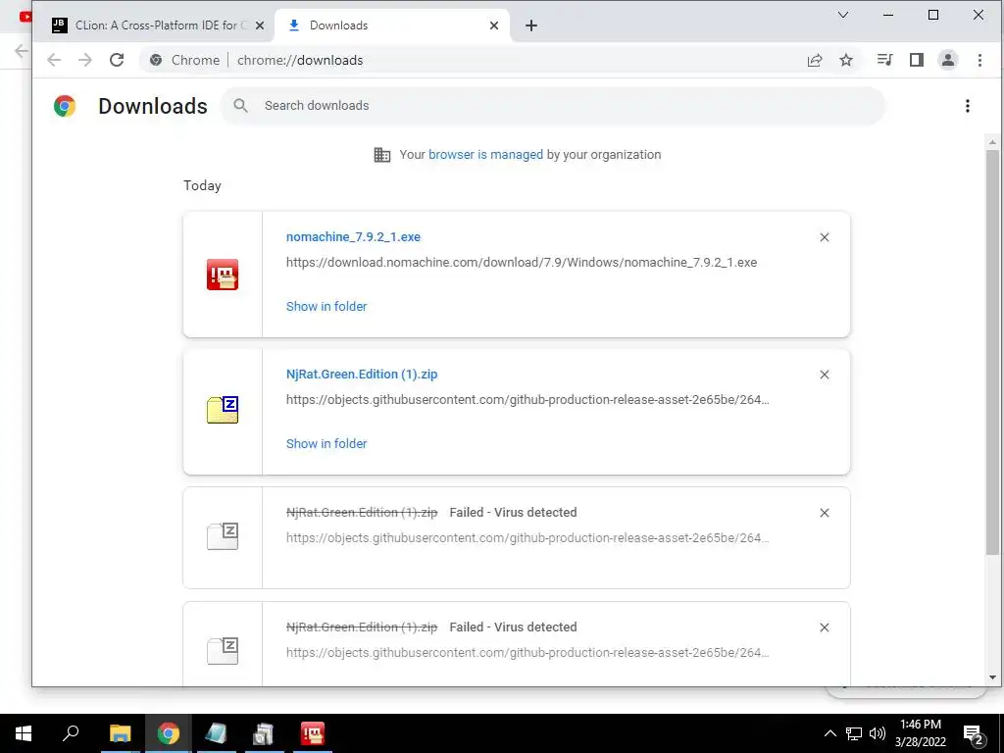This screenshot has width=1004, height=753.
Task: Open the NoMachine taskbar icon
Action: pyautogui.click(x=313, y=733)
